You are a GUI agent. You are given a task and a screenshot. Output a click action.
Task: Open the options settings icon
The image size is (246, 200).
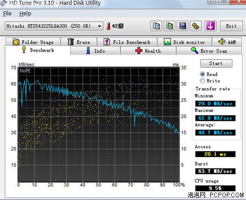click(x=195, y=26)
